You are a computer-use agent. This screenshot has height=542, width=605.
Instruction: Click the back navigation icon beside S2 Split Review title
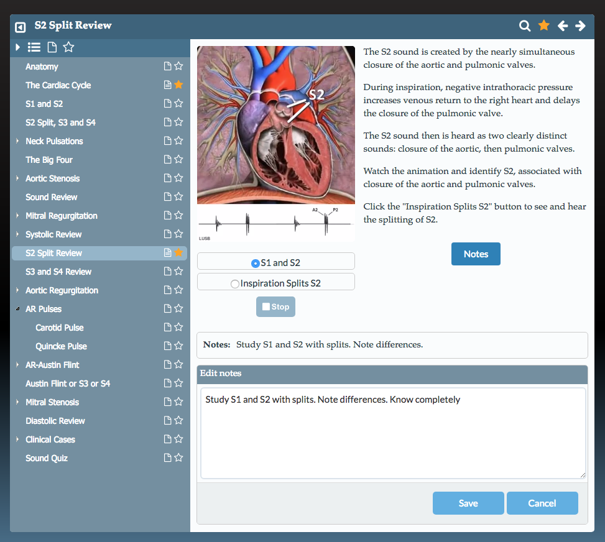coord(19,26)
